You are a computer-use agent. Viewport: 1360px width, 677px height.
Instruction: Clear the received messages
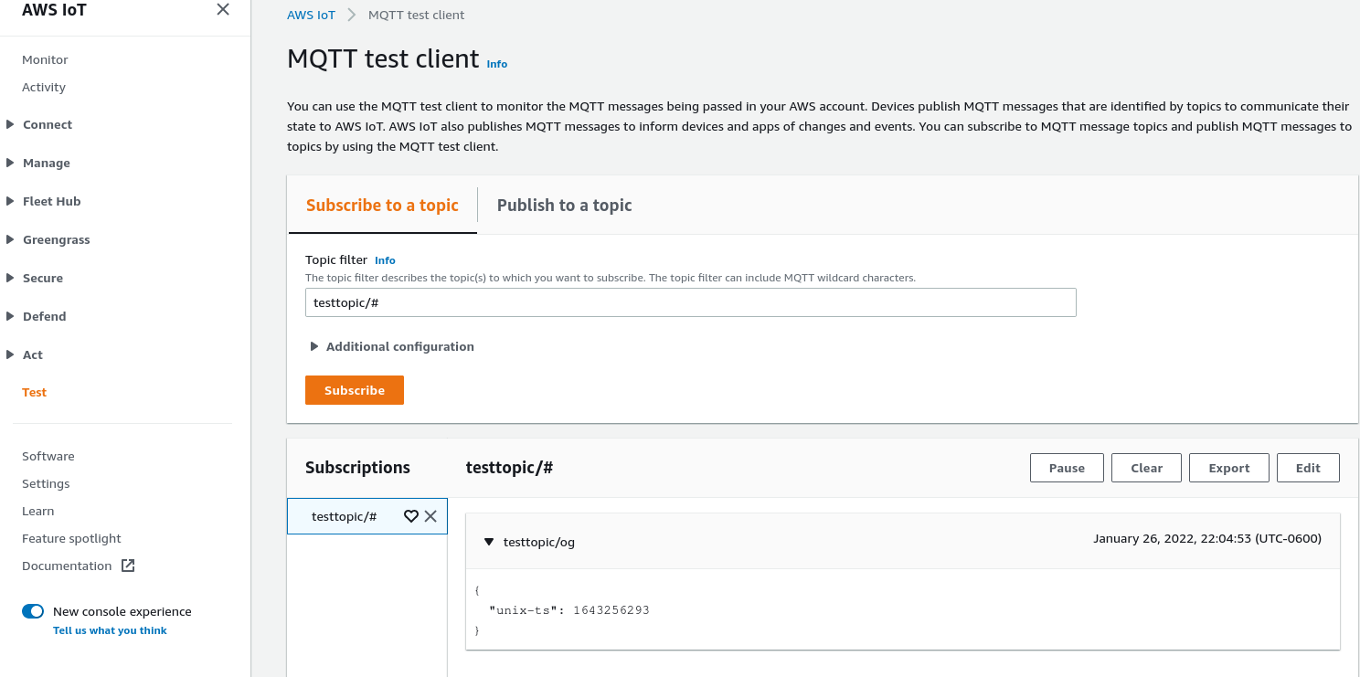coord(1146,467)
